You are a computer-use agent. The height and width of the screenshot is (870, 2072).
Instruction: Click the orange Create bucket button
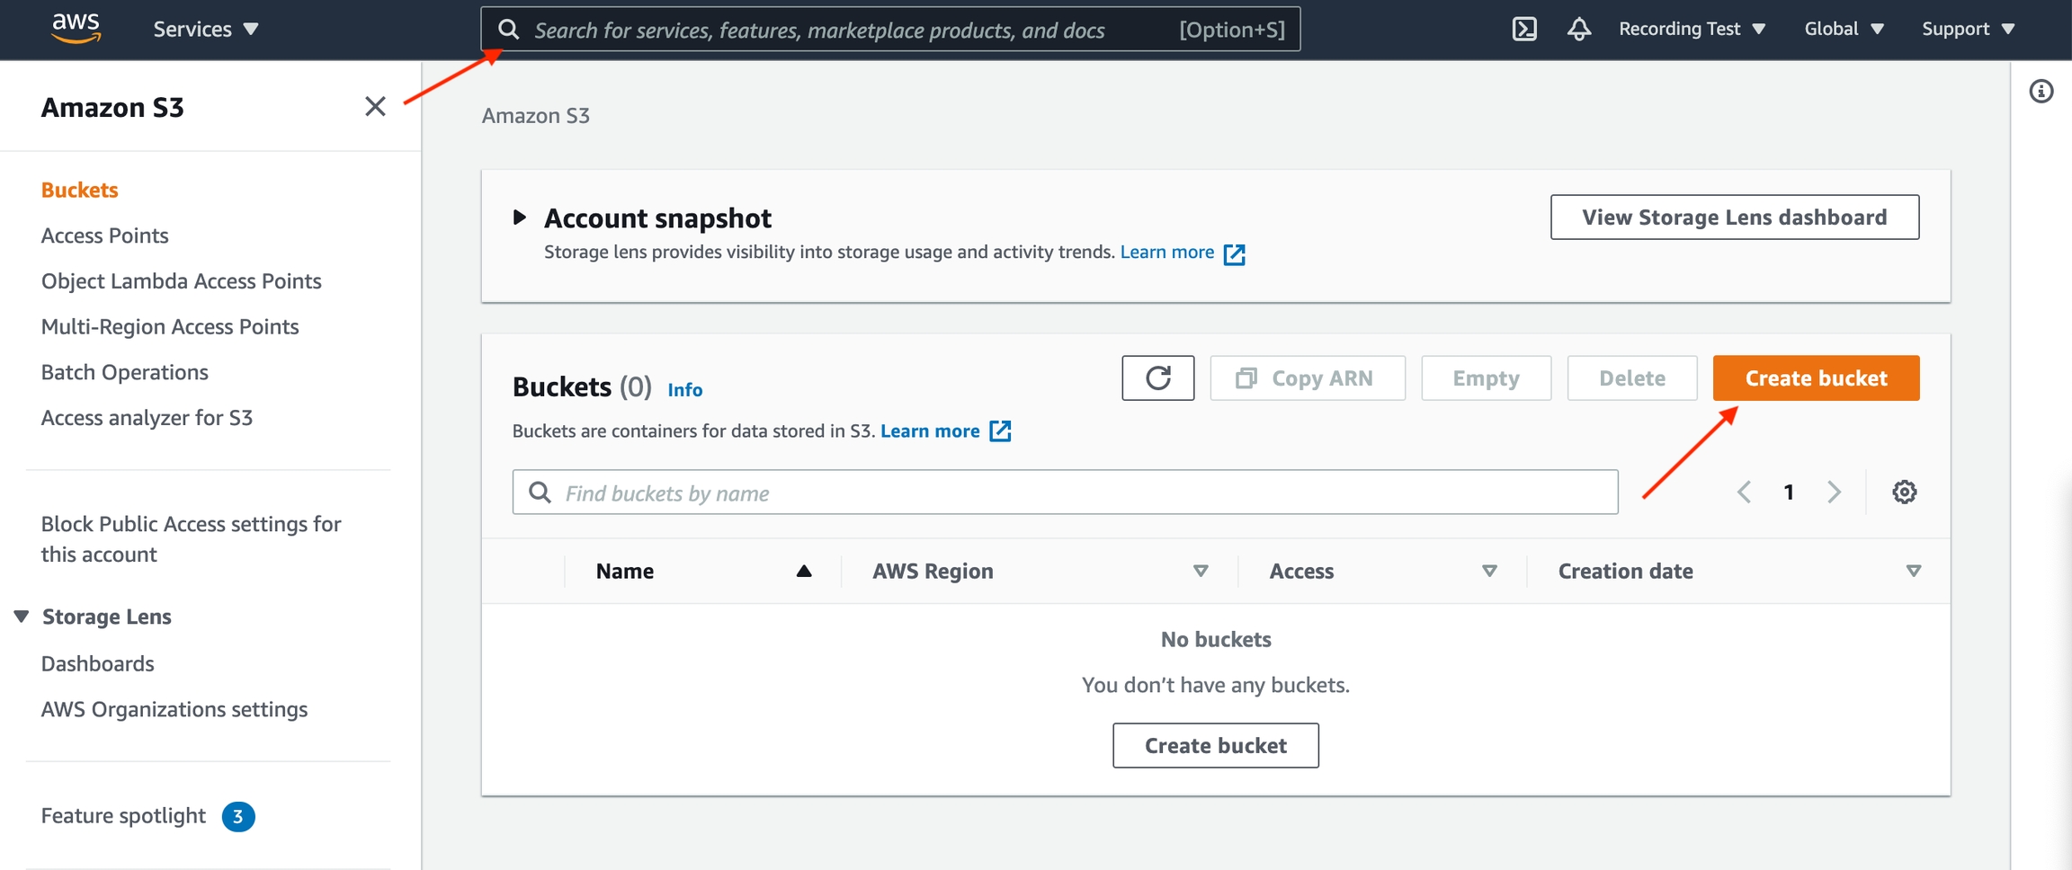[1815, 378]
